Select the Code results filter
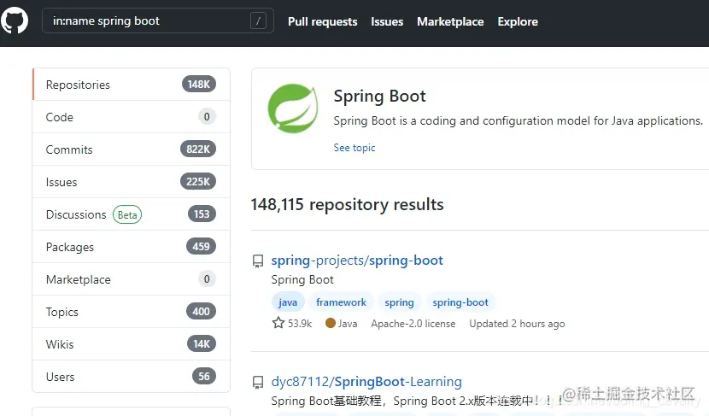Screen dimensions: 709x416 pos(132,117)
